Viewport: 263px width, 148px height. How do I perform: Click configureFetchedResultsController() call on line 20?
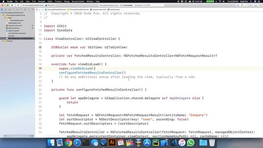pyautogui.click(x=92, y=73)
